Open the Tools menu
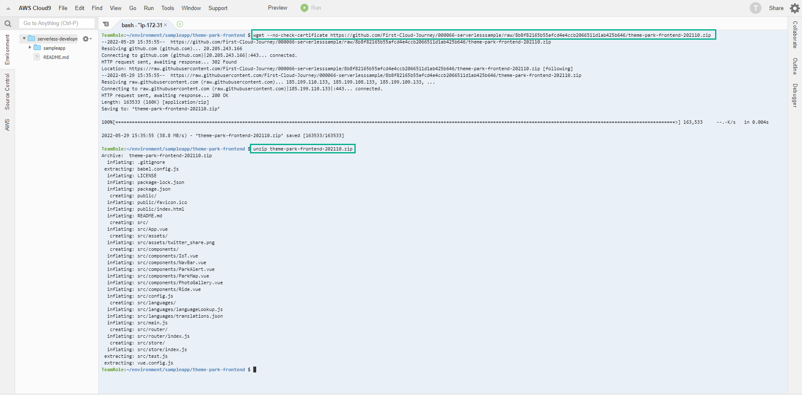This screenshot has width=802, height=395. pyautogui.click(x=167, y=8)
